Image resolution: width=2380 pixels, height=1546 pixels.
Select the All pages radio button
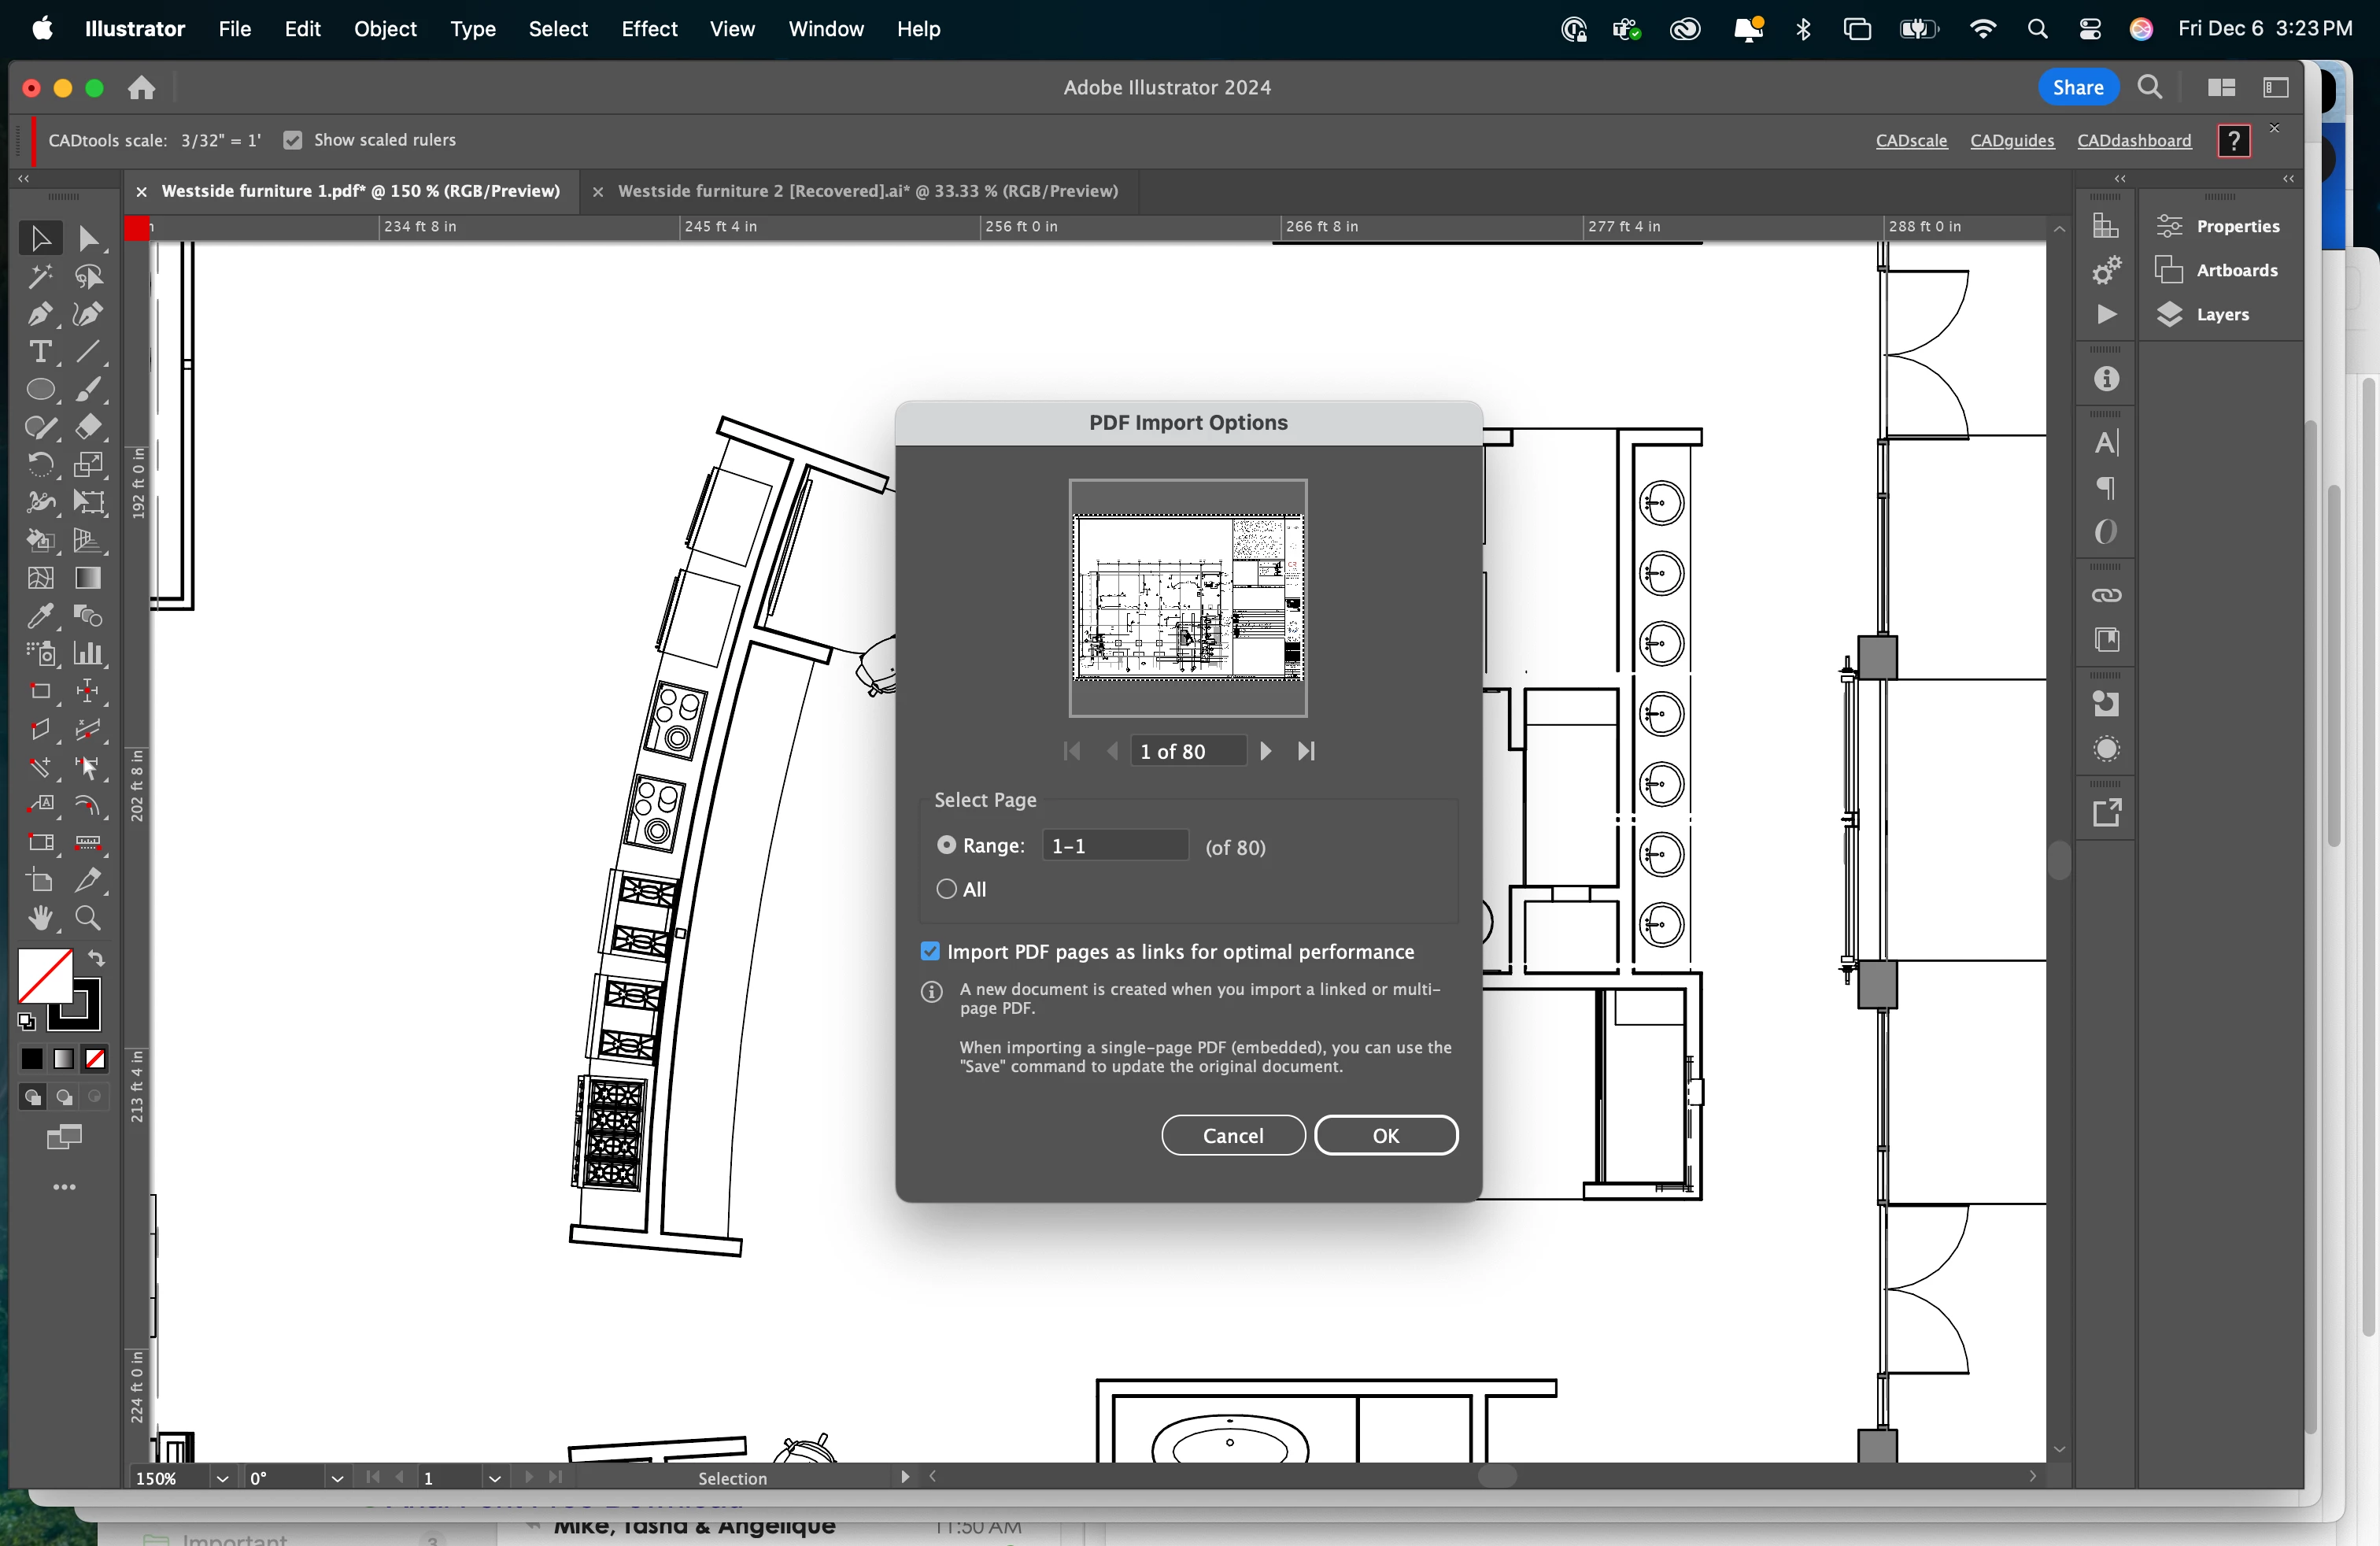[x=946, y=889]
